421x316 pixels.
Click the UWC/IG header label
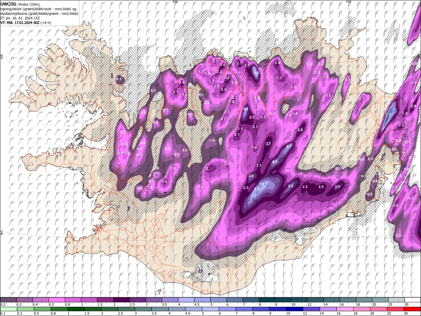tap(8, 4)
